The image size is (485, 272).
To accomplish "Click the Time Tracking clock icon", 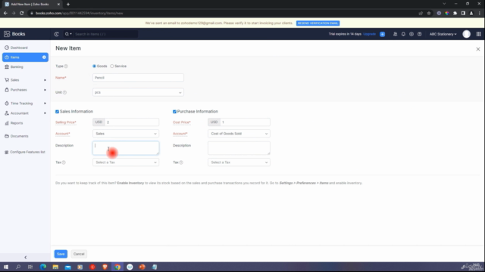I will [7, 104].
